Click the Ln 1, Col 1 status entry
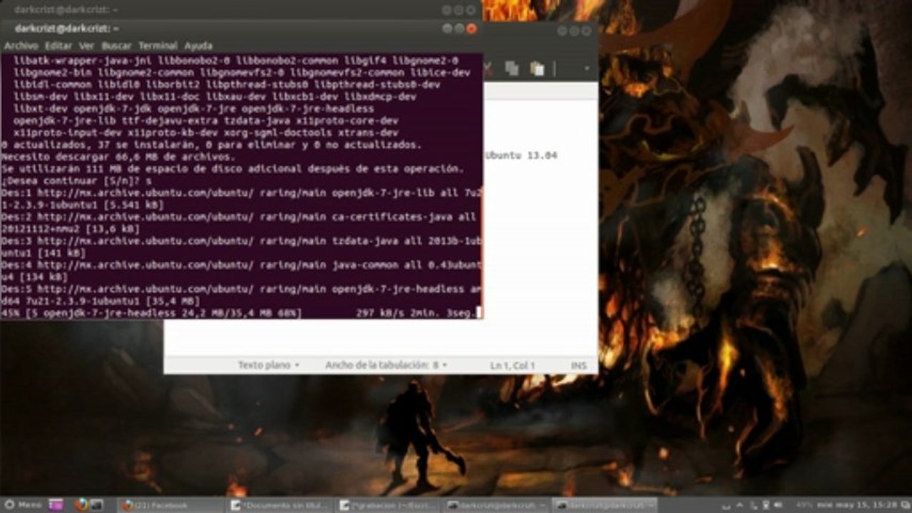This screenshot has height=513, width=912. 512,366
